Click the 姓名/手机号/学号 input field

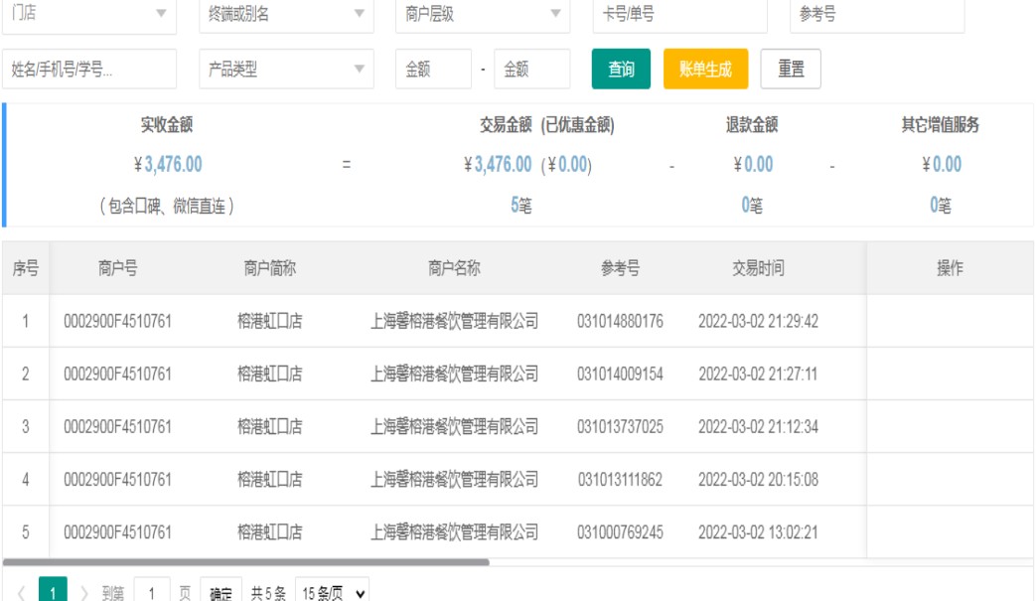[x=89, y=70]
